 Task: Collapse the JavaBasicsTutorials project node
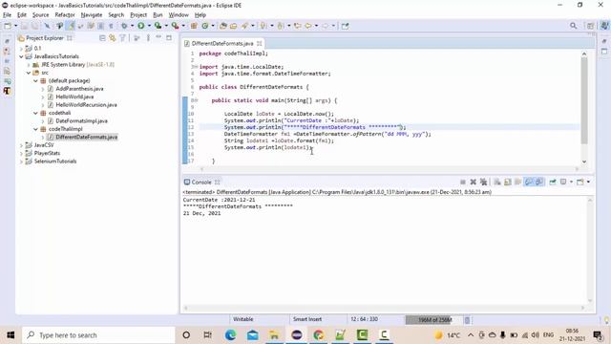click(21, 56)
